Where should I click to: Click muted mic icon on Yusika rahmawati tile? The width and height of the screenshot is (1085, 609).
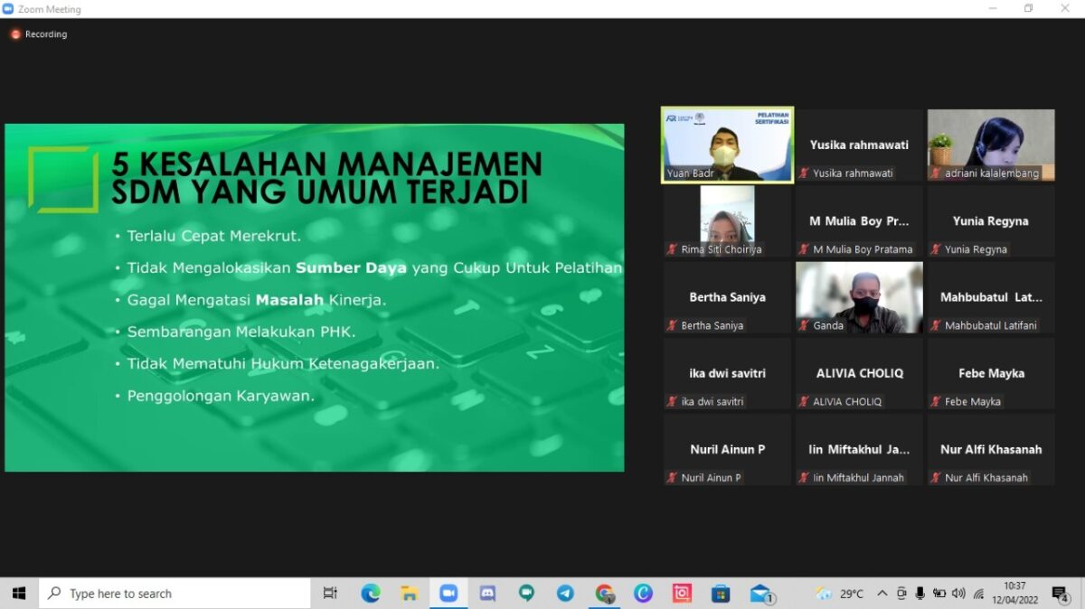[803, 173]
